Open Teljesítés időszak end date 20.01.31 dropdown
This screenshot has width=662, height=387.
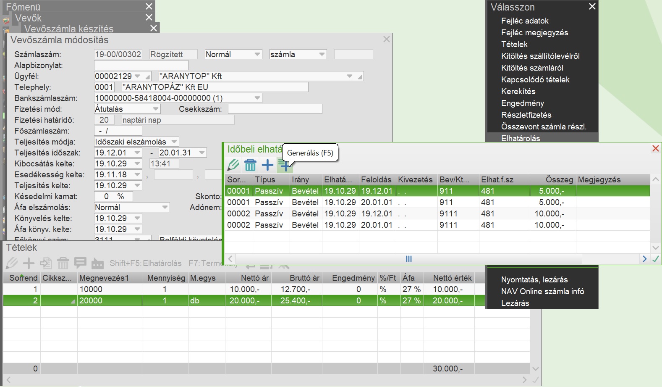tap(202, 153)
